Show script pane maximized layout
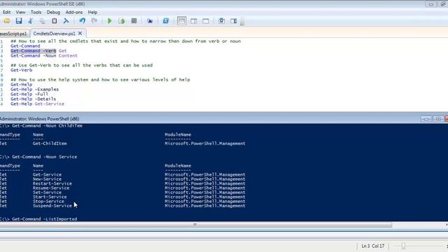 [x=206, y=21]
